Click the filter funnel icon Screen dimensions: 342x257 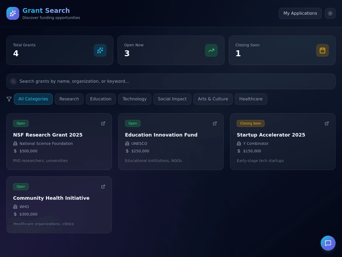click(x=9, y=99)
